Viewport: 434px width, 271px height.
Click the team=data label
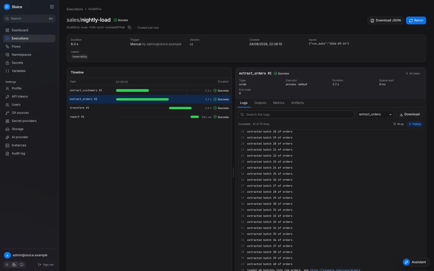80,57
